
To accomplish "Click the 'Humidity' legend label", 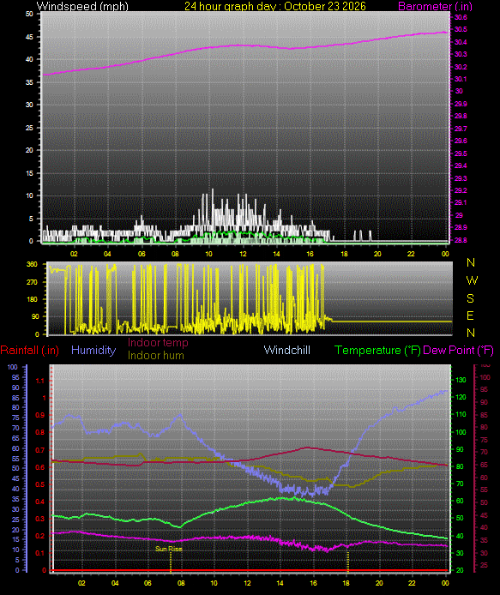I will (x=93, y=350).
